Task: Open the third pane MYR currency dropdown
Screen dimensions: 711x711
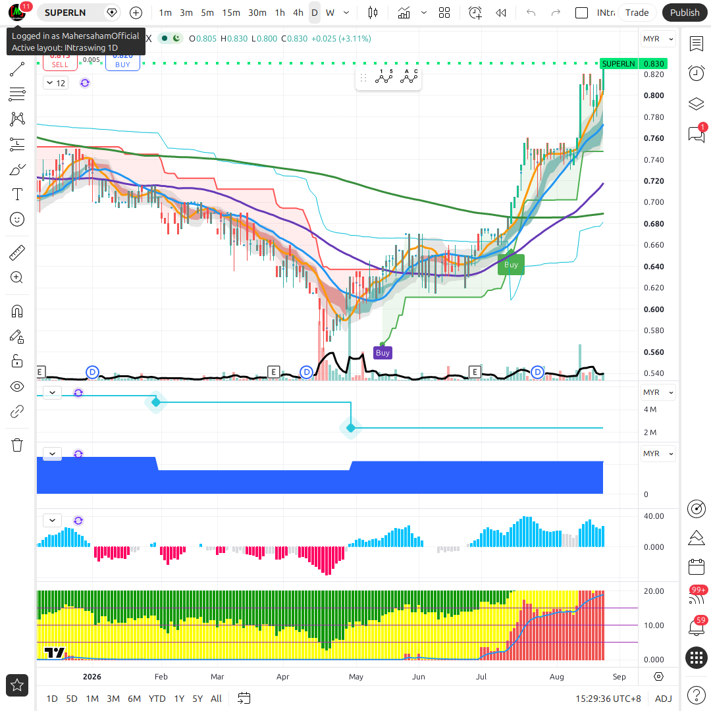Action: [x=658, y=454]
